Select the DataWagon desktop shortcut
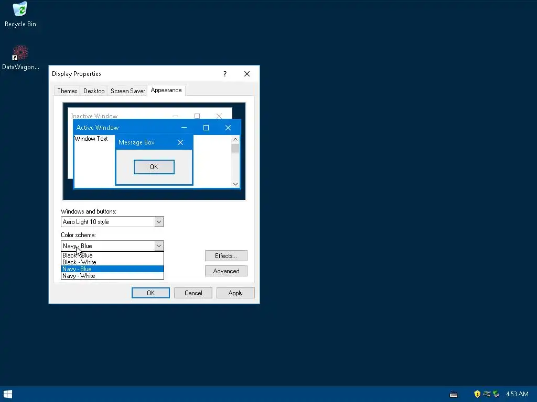 point(20,57)
